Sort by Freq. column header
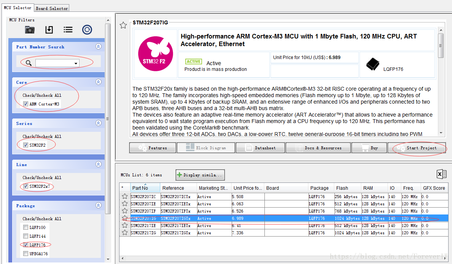 click(x=411, y=188)
